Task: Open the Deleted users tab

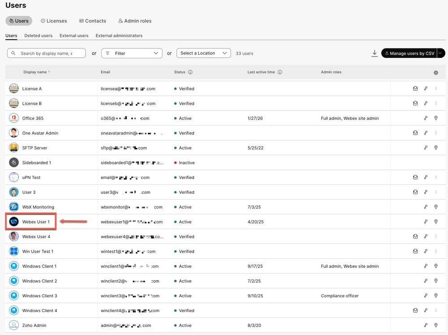Action: [x=39, y=35]
